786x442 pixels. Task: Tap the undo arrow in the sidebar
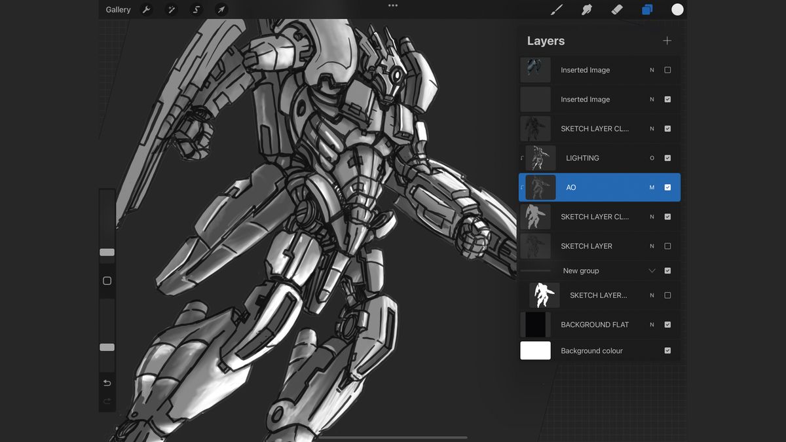pos(107,382)
